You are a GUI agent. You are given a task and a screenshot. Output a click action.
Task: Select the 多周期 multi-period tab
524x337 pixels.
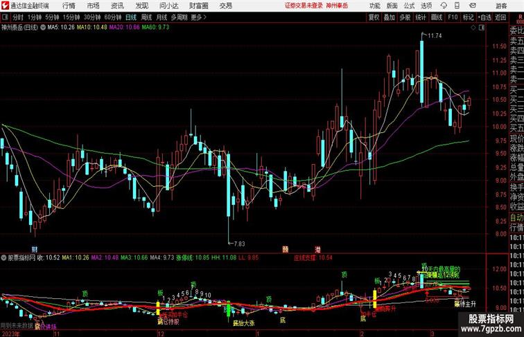point(179,17)
